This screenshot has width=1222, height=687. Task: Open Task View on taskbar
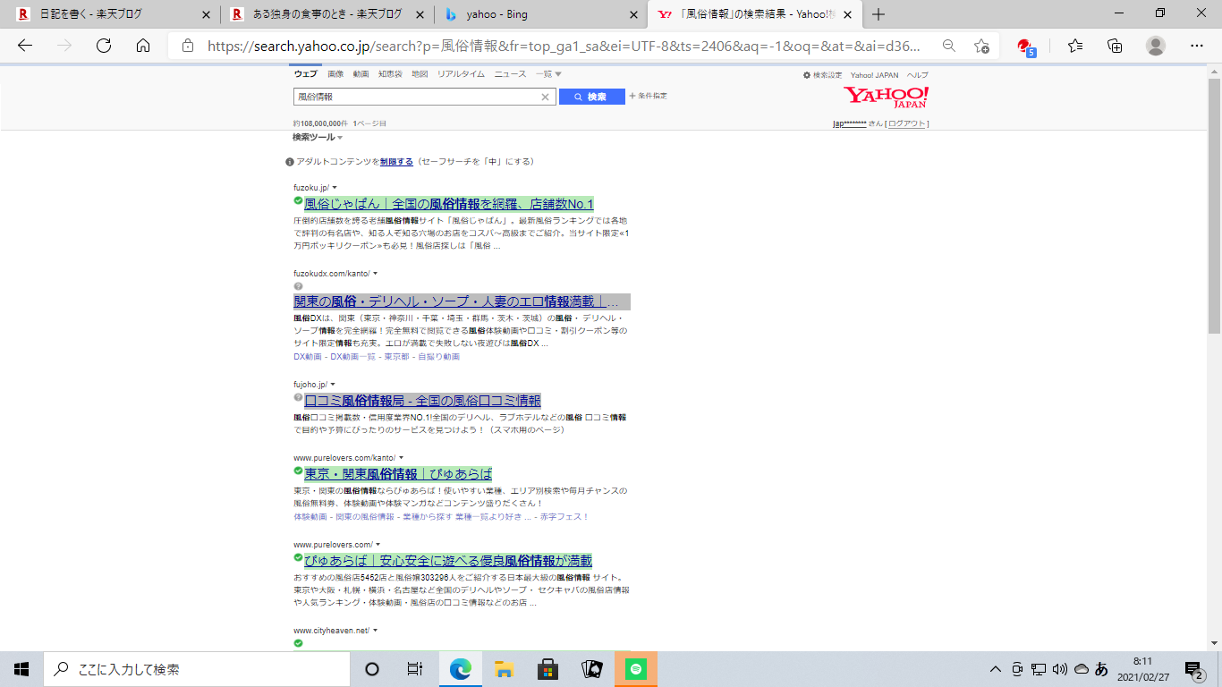415,669
